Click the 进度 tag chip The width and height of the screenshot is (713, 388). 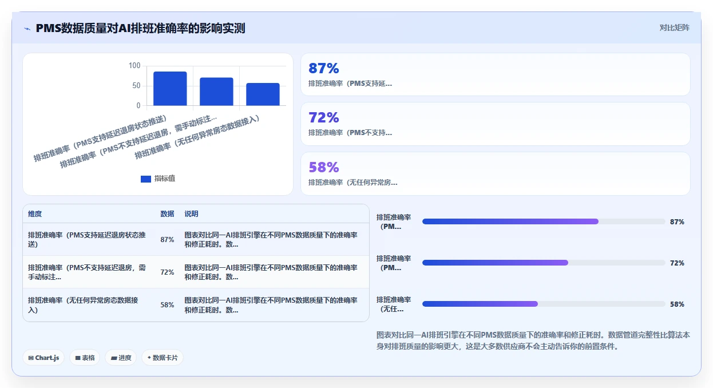tap(121, 358)
